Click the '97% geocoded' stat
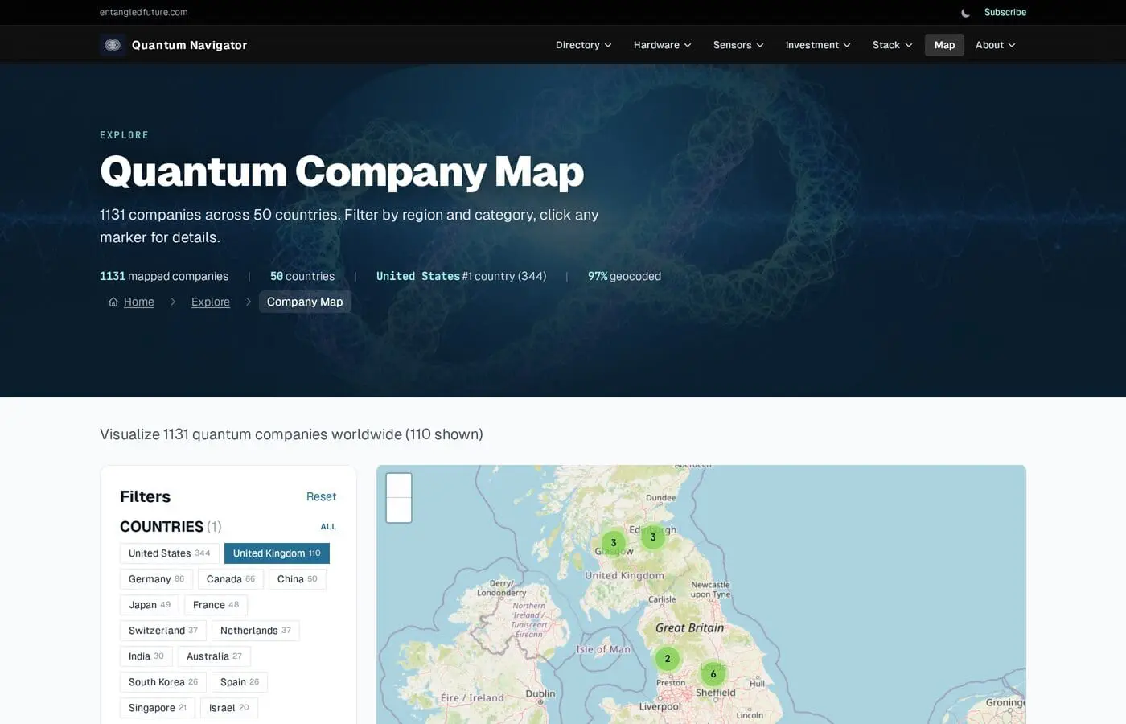 pyautogui.click(x=624, y=276)
